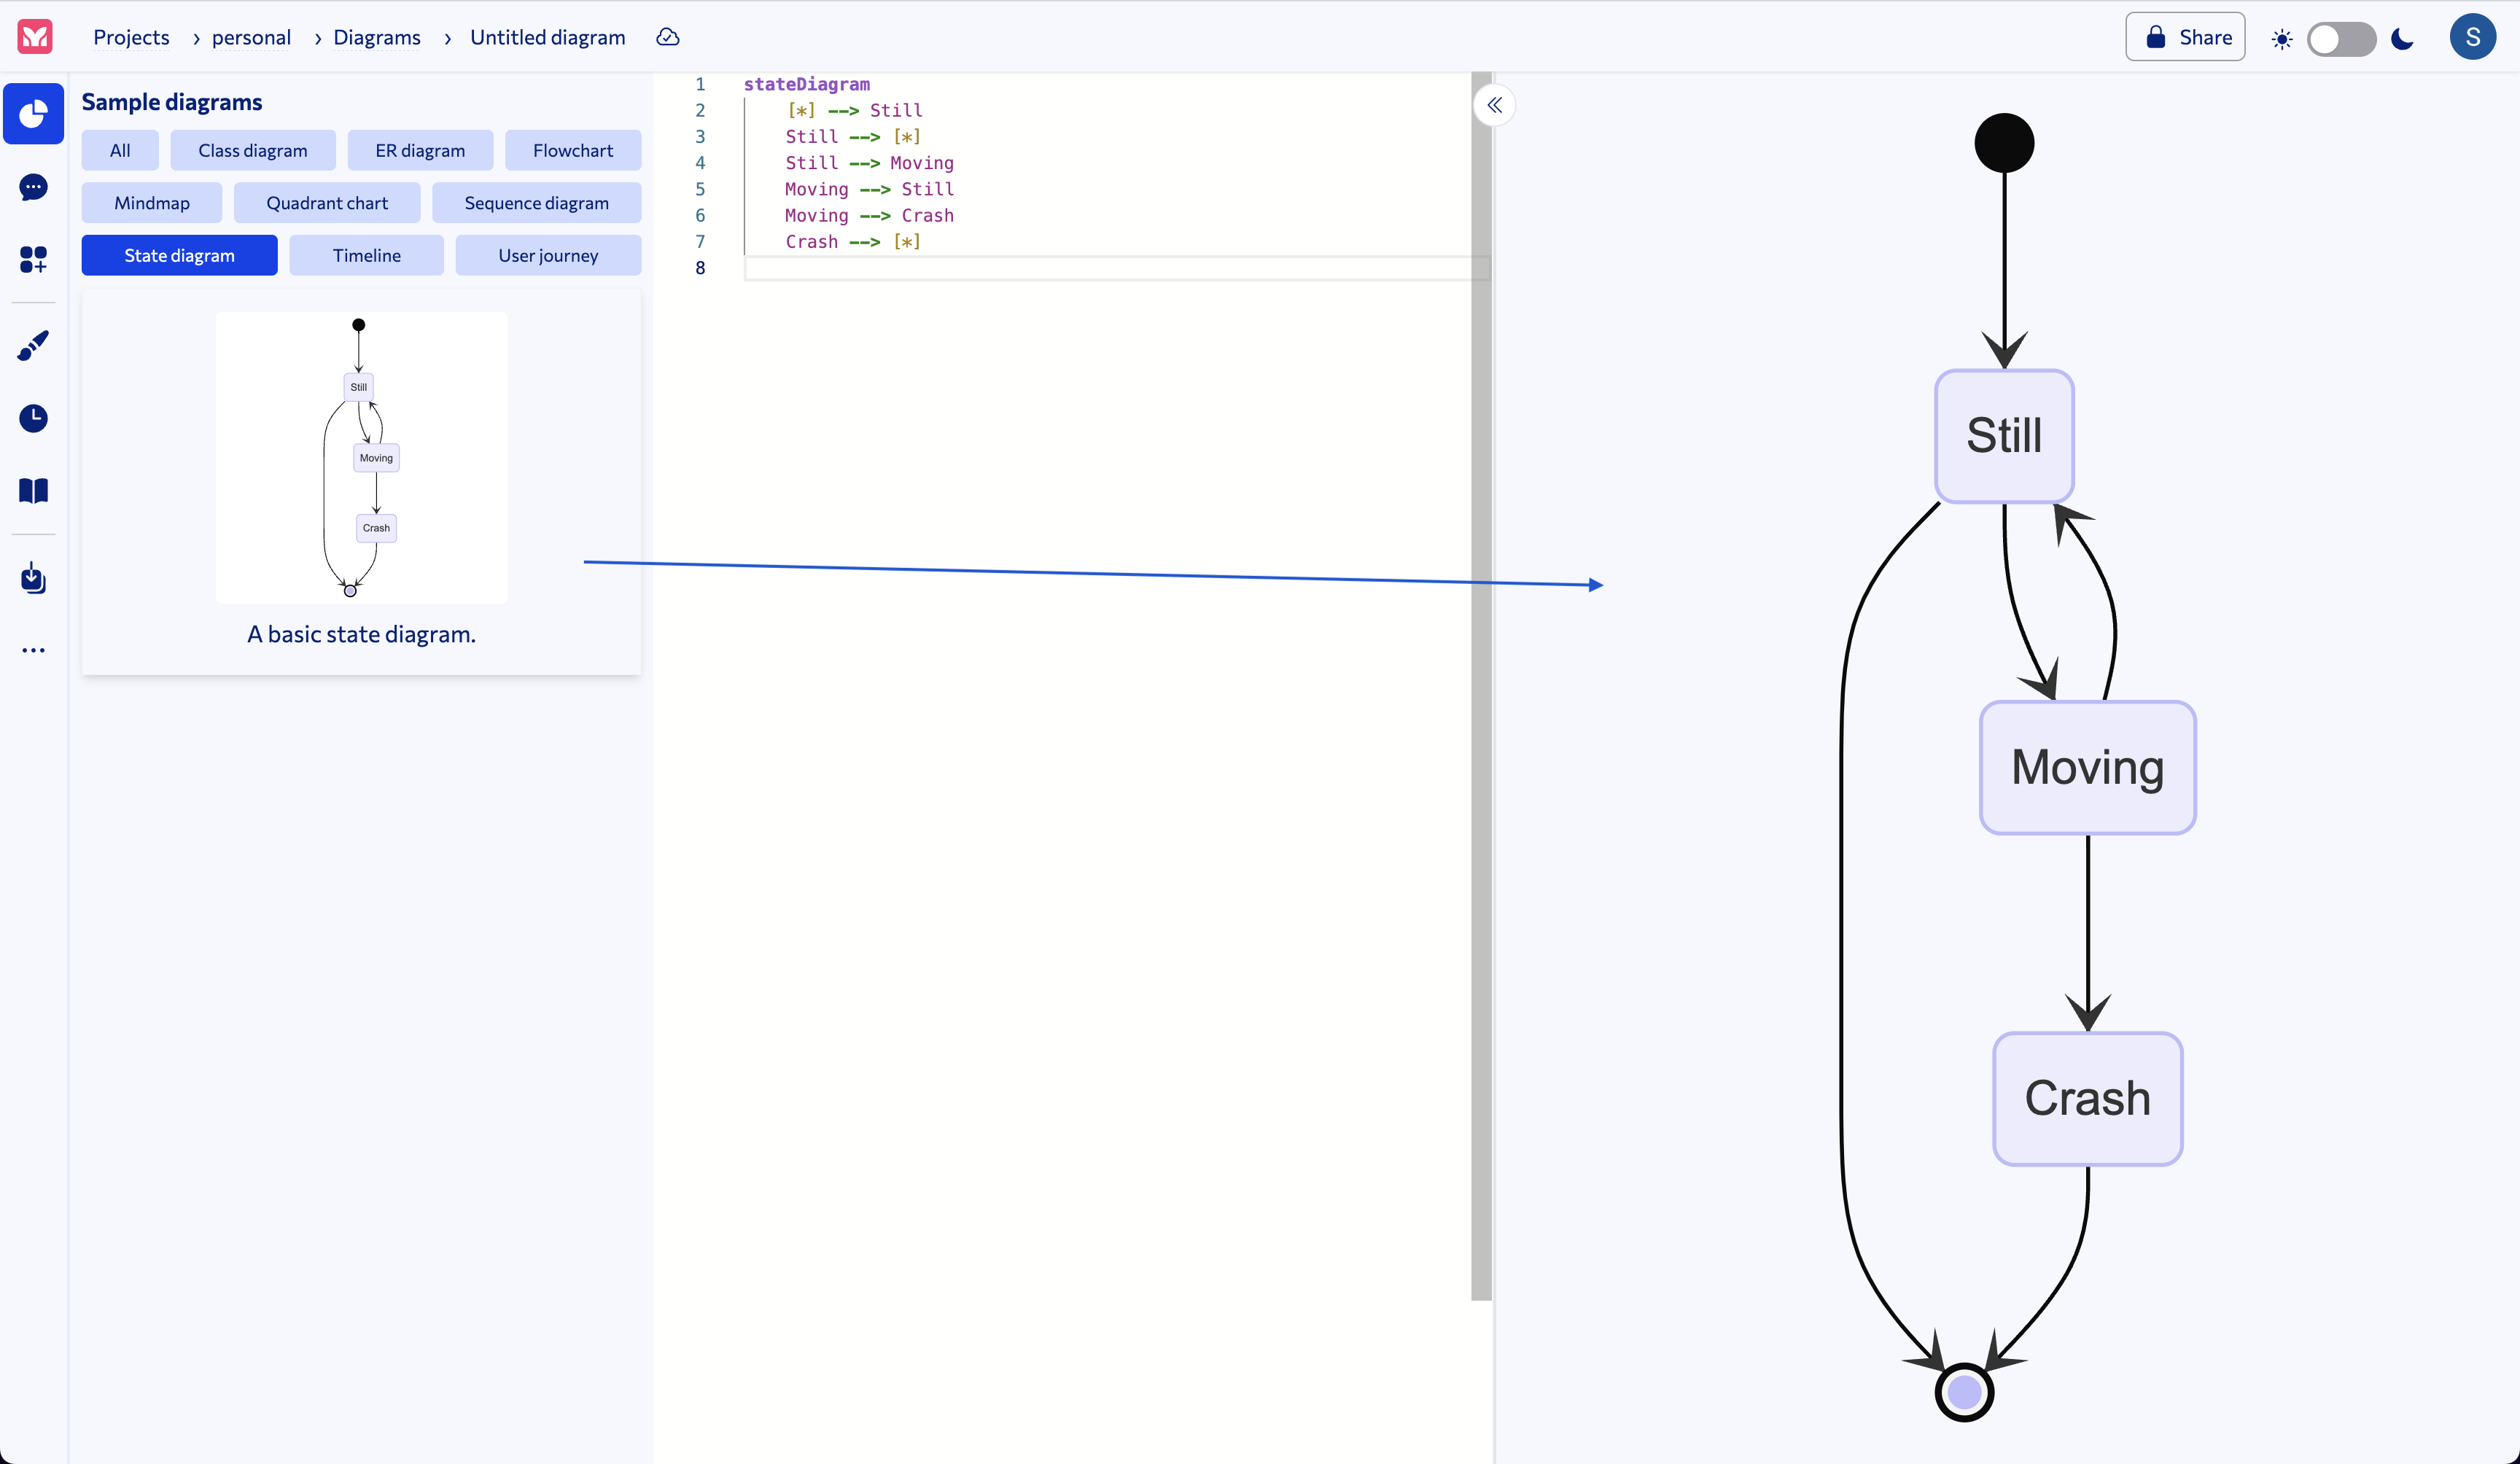Open the personal project link
This screenshot has width=2520, height=1464.
point(250,37)
